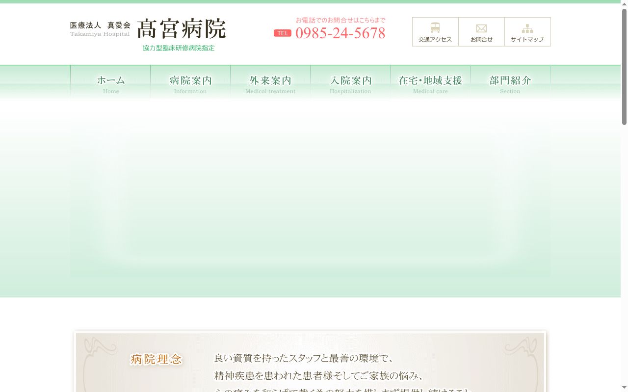This screenshot has width=628, height=392.
Task: Click the vertical scrollbar thumb
Action: click(x=624, y=66)
